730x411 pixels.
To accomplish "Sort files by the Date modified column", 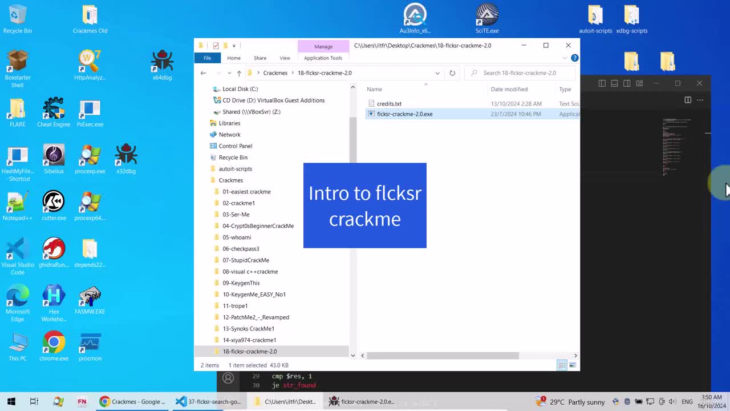I will click(x=509, y=89).
